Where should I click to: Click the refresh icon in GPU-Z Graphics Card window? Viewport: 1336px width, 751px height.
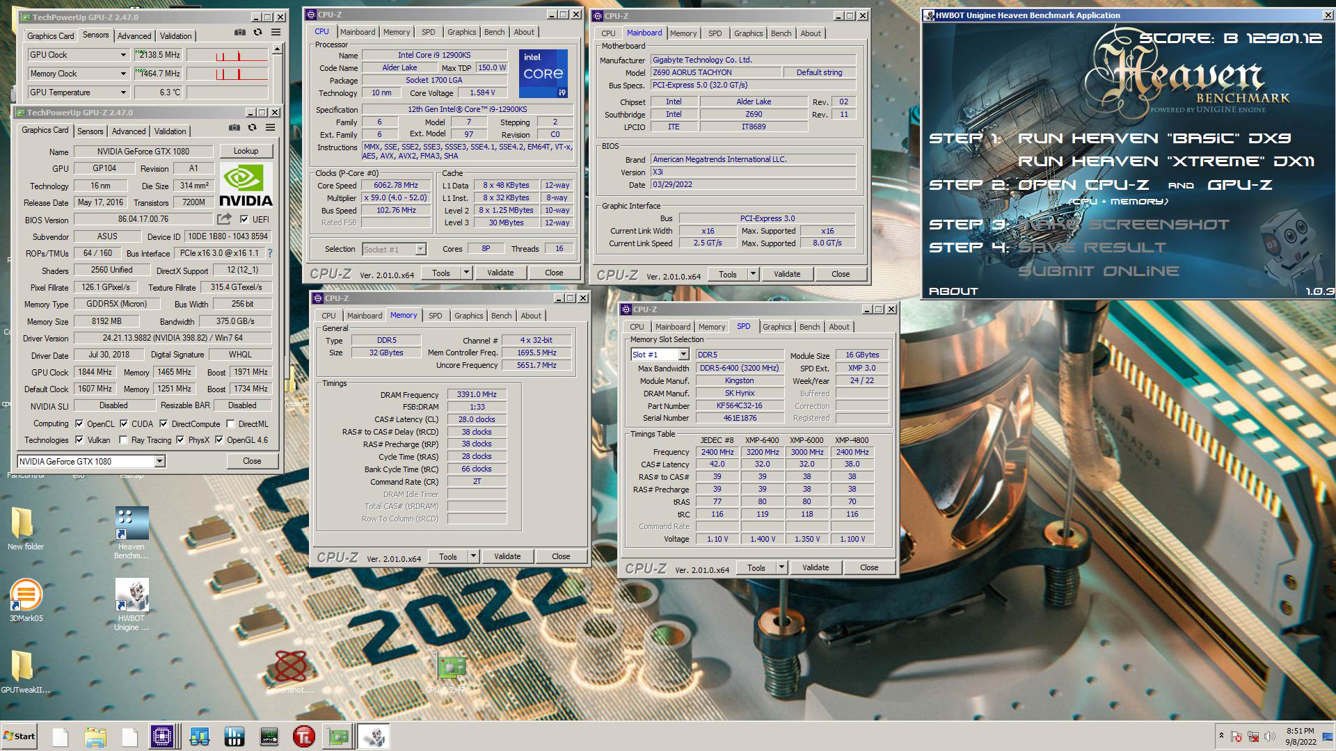click(252, 128)
